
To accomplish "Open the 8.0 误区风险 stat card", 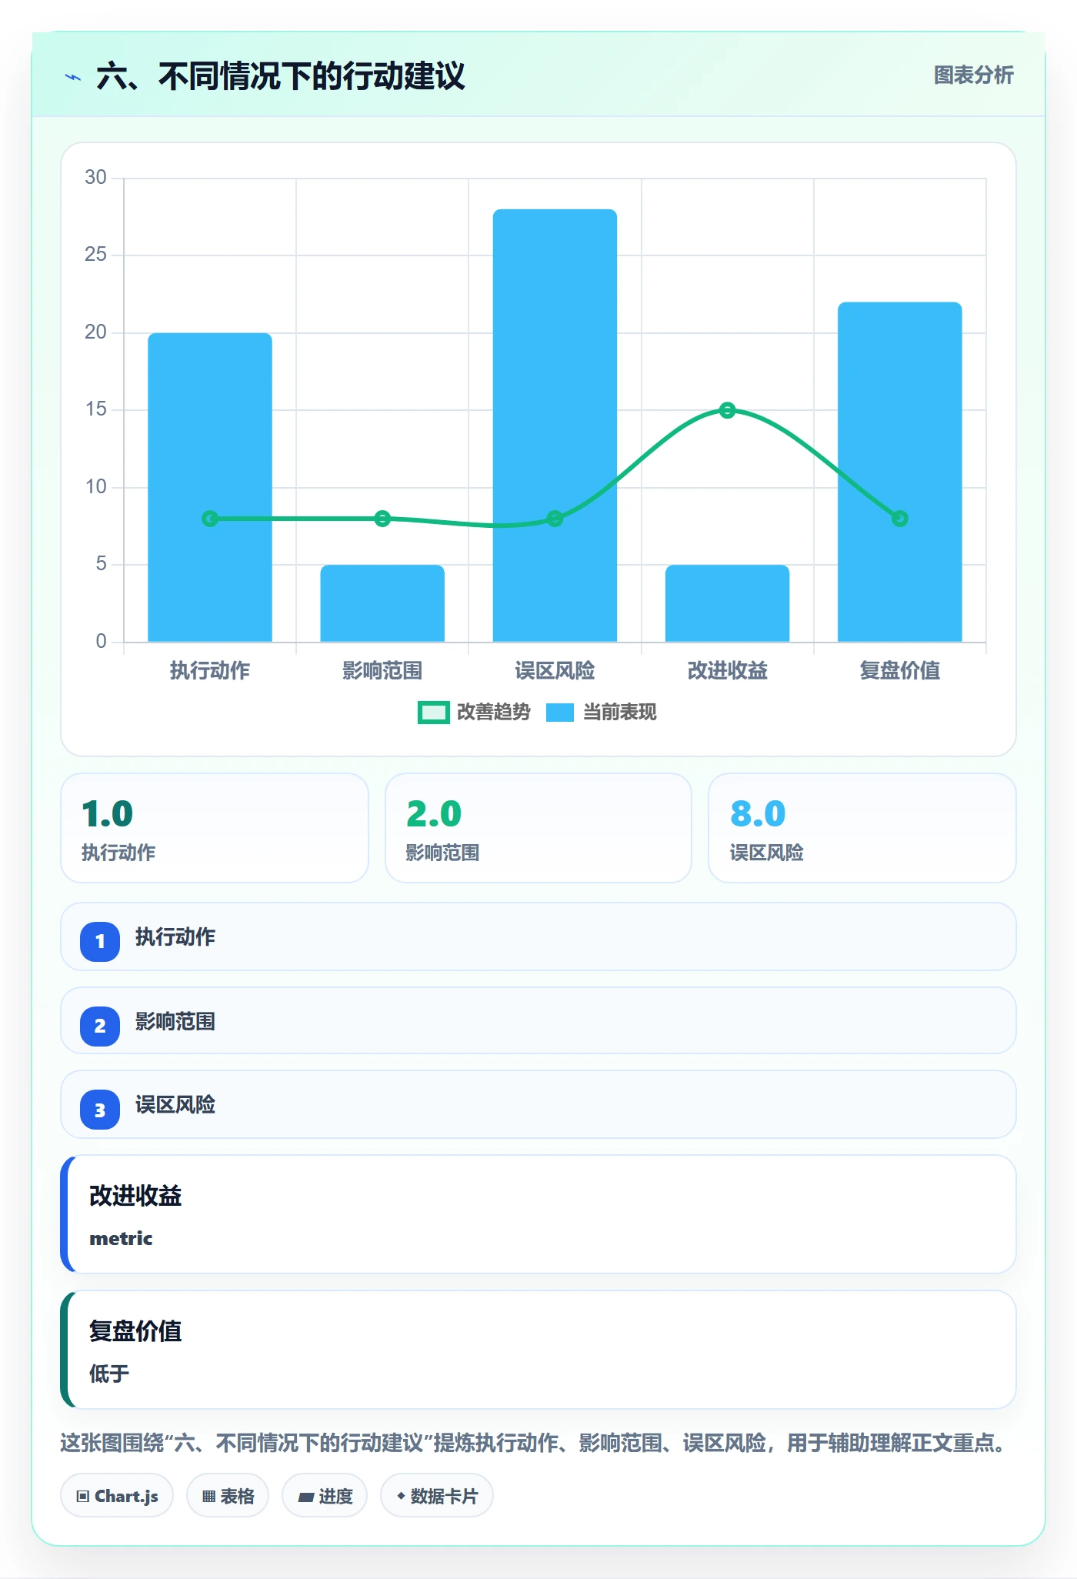I will 862,828.
